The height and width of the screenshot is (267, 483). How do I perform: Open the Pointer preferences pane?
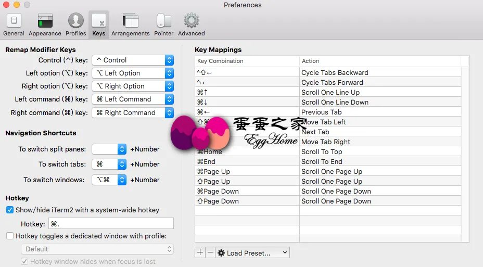(163, 24)
